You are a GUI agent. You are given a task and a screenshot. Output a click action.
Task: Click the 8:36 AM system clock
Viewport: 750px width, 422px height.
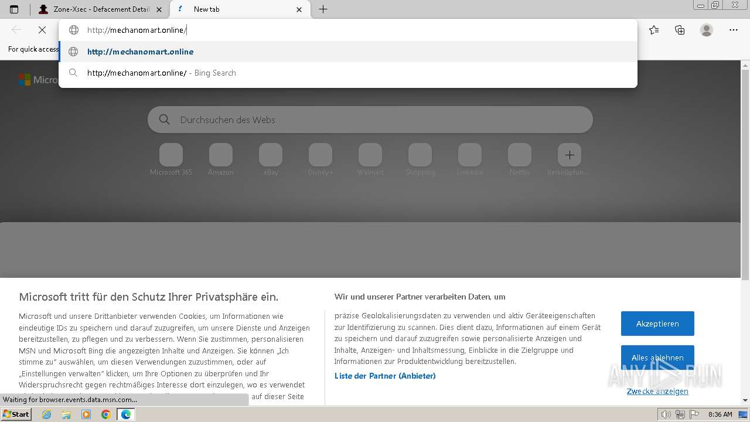pos(720,414)
